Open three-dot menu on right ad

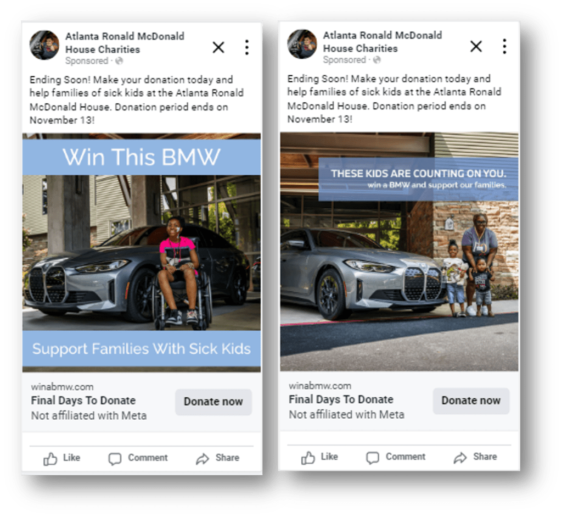[505, 46]
